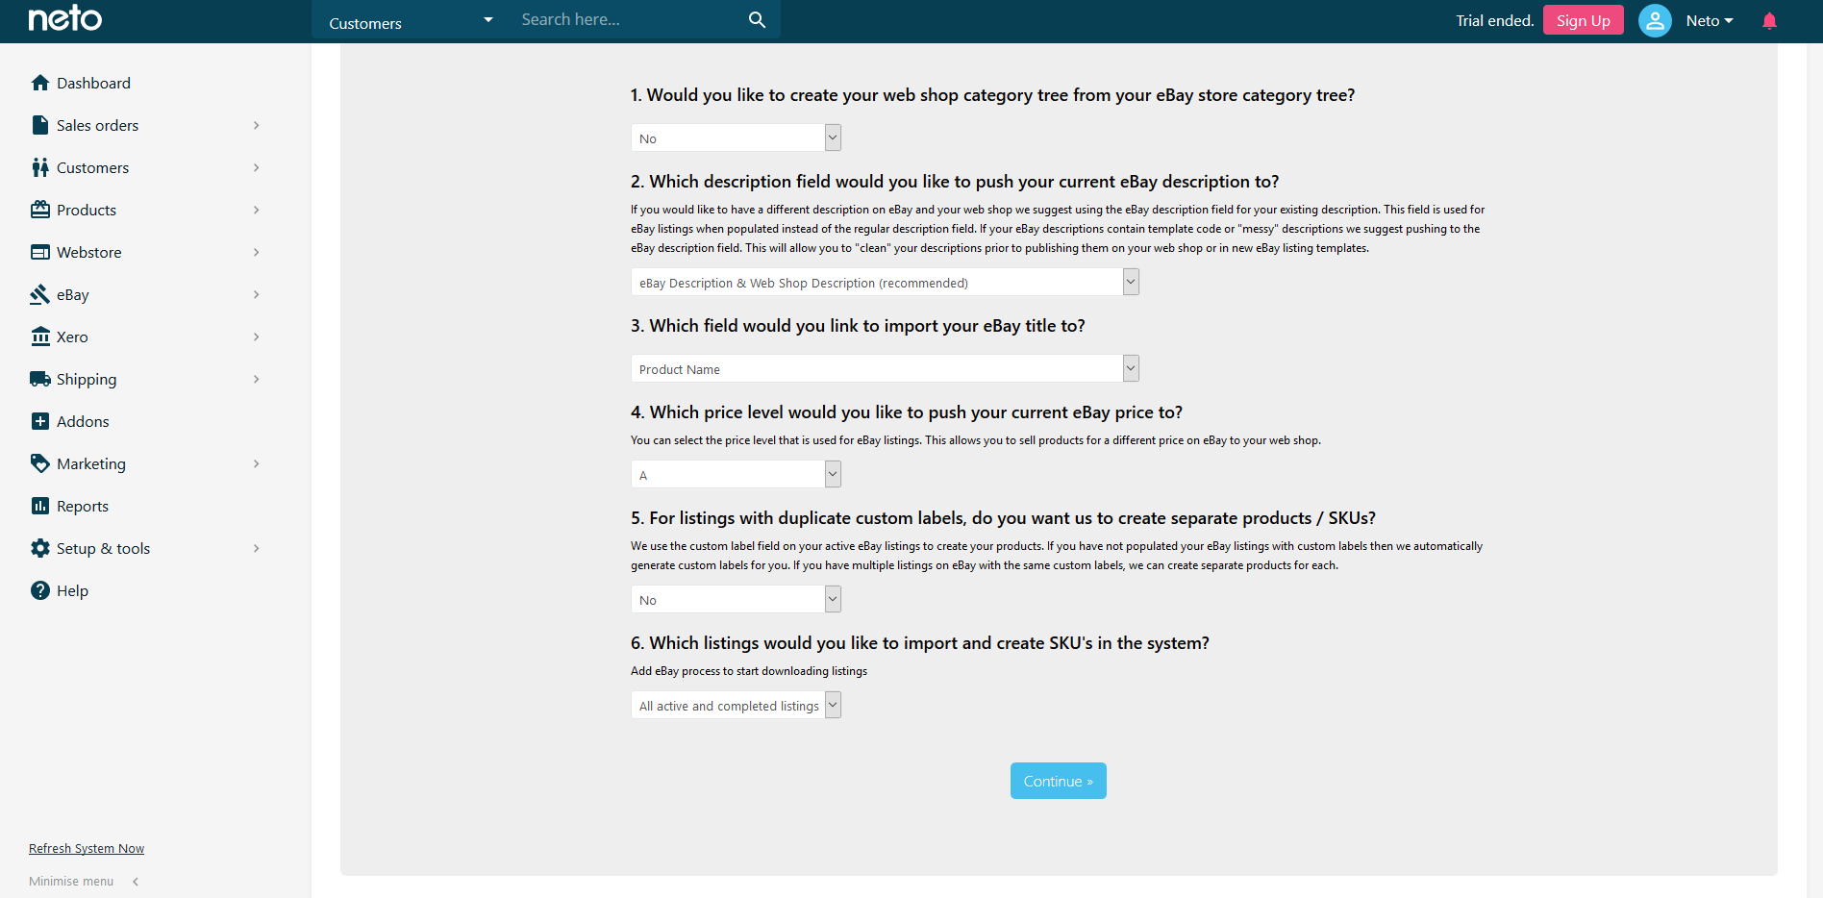This screenshot has width=1823, height=898.
Task: Click the Marketing tag icon
Action: tap(40, 463)
